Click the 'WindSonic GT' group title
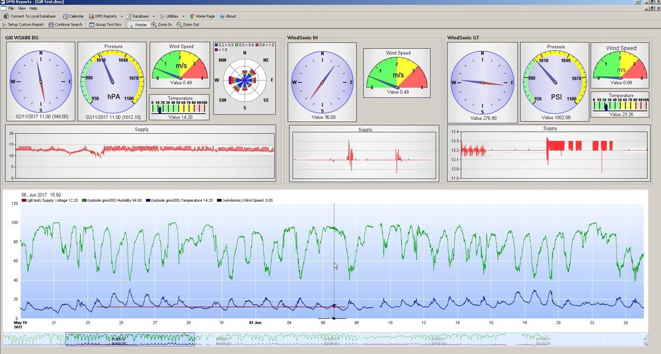 (463, 38)
